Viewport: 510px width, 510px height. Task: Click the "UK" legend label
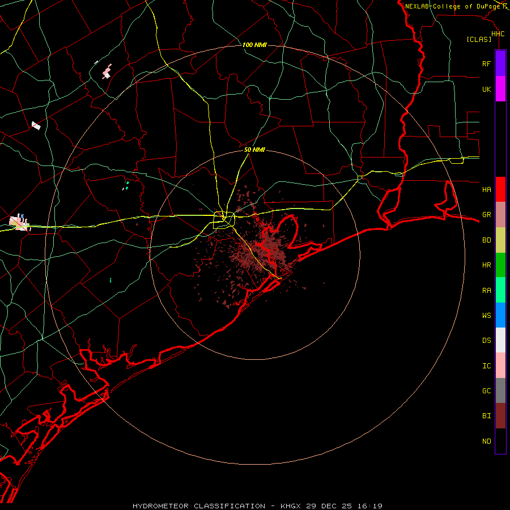[x=486, y=89]
